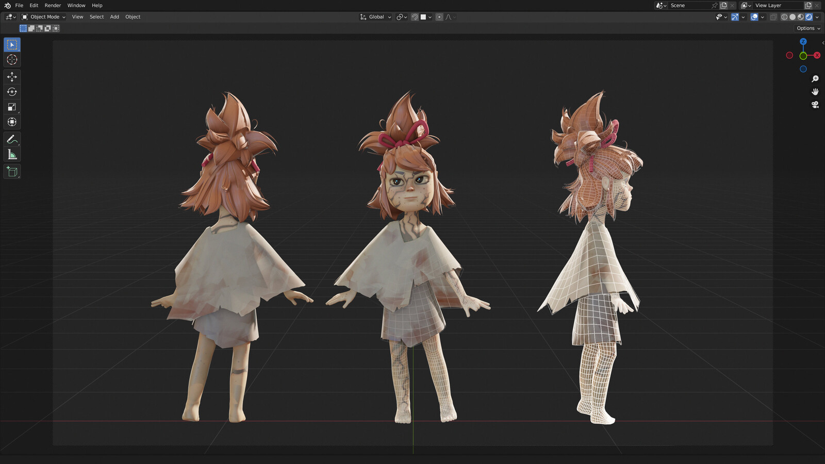Open the viewport shading options dropdown
Viewport: 825px width, 464px height.
pyautogui.click(x=817, y=17)
